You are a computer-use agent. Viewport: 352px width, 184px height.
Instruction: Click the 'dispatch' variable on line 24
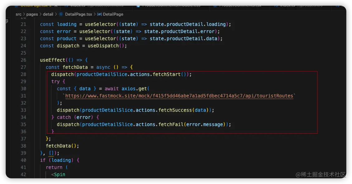click(x=68, y=46)
